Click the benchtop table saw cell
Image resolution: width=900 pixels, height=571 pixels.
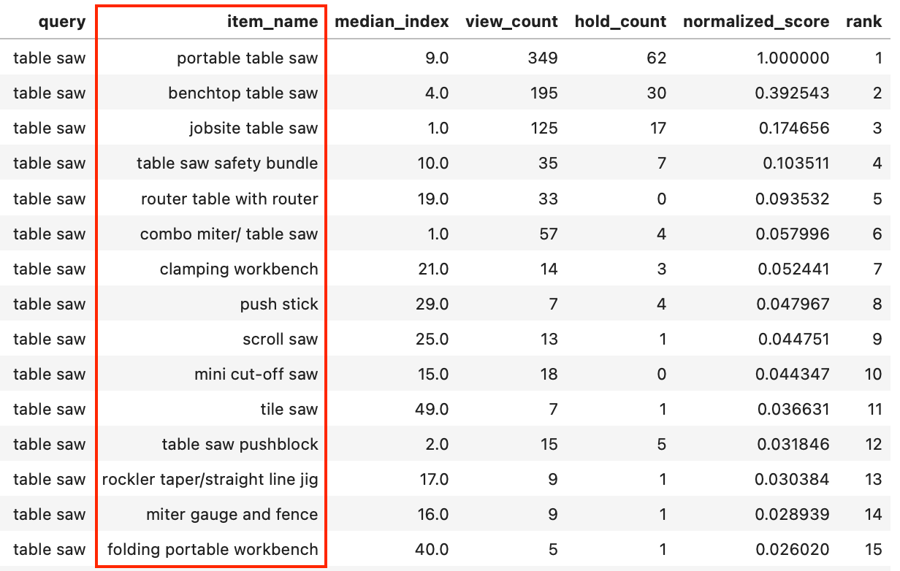point(243,93)
